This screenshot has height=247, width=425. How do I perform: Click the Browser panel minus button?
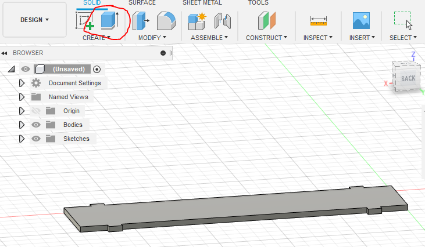tap(163, 53)
